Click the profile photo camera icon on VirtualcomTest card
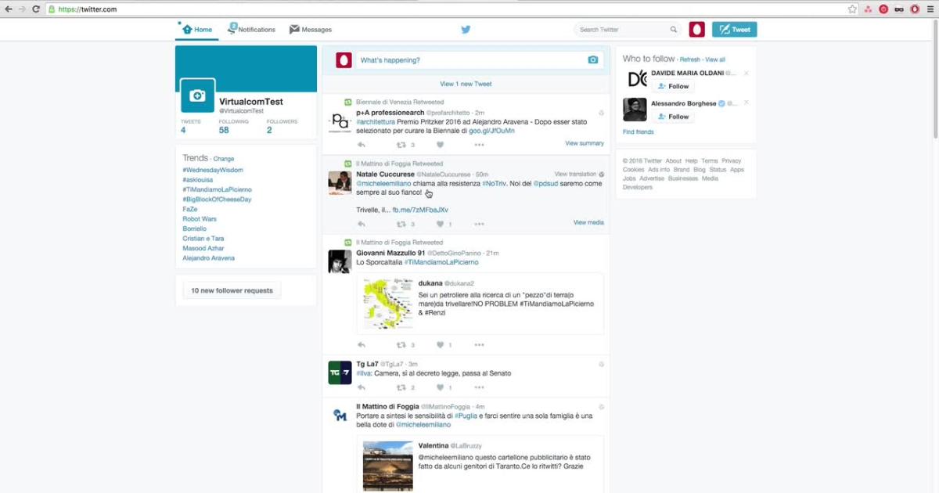 point(197,95)
